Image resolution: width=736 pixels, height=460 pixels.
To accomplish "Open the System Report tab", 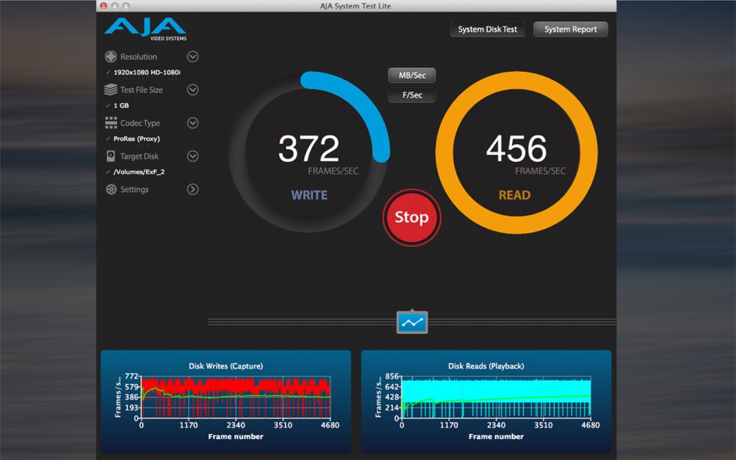I will point(570,29).
